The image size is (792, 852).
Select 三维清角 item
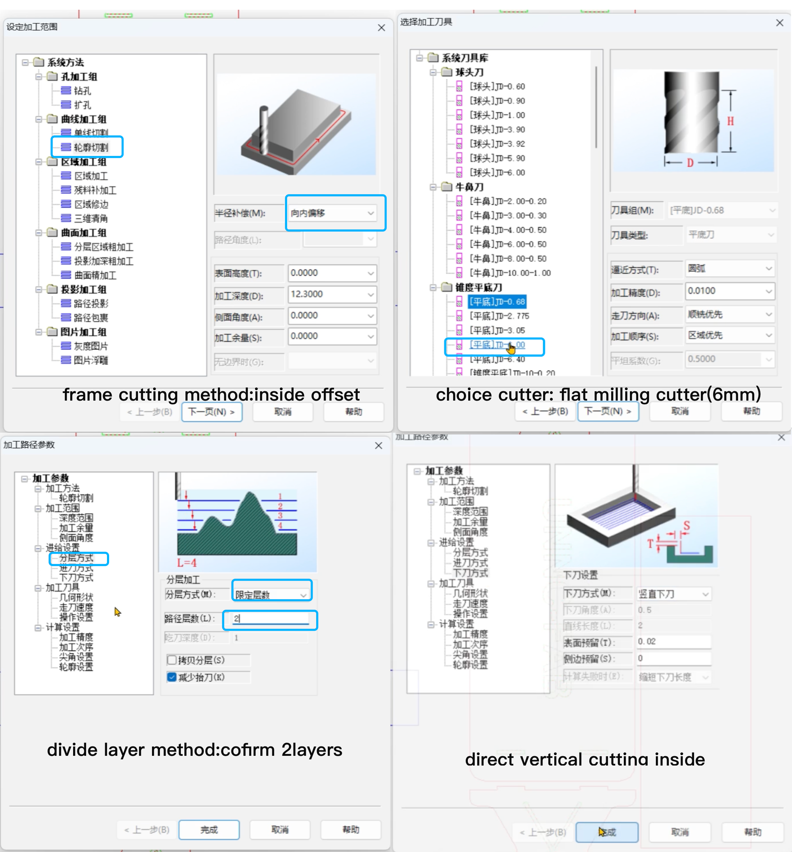click(91, 219)
